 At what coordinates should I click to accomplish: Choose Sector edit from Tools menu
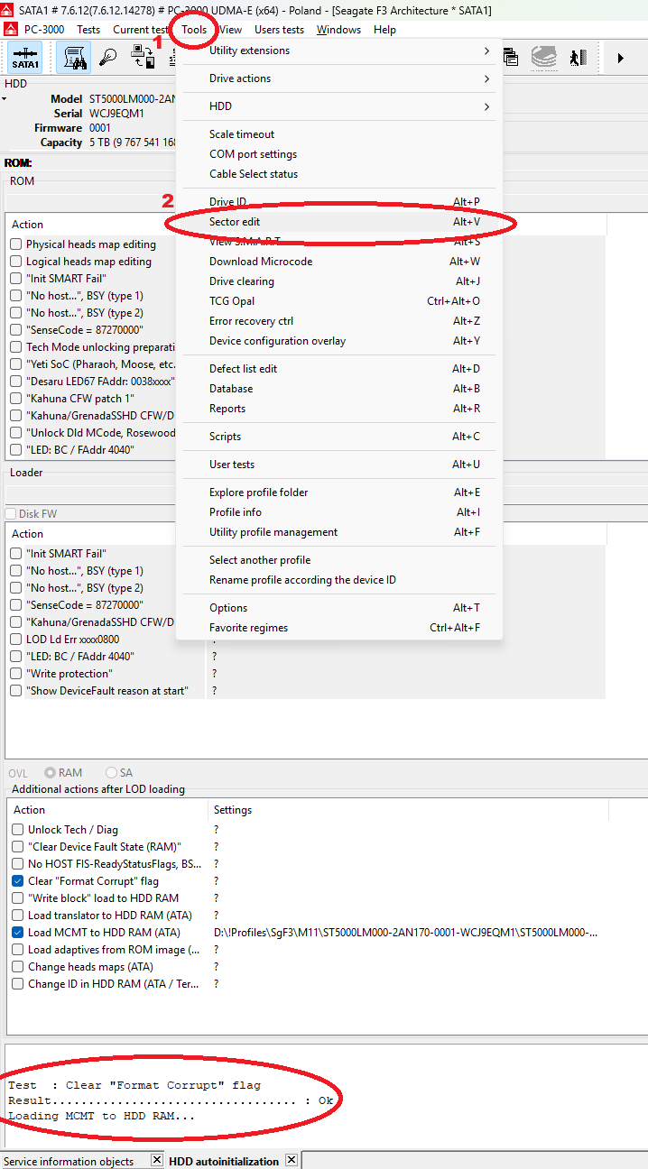[x=338, y=222]
